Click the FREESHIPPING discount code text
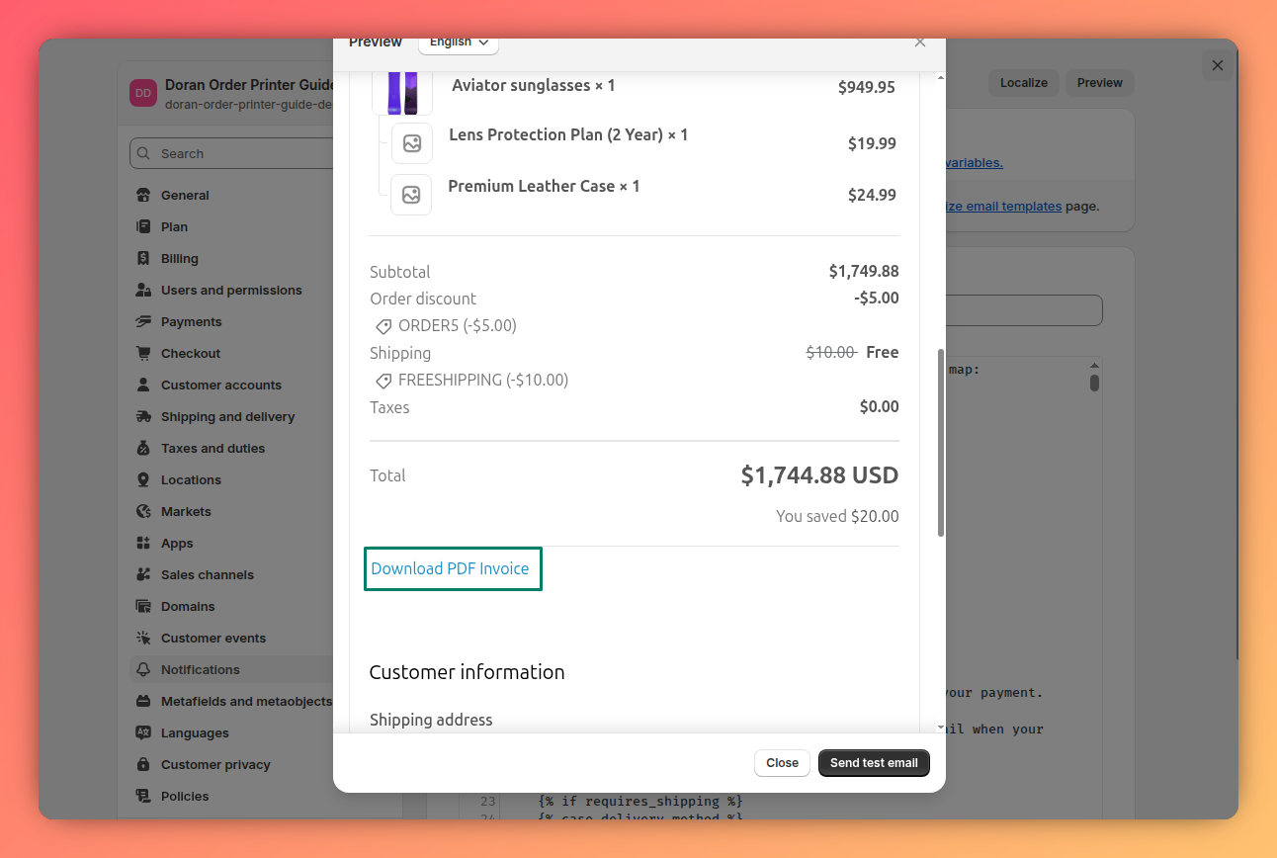The image size is (1277, 858). [482, 380]
